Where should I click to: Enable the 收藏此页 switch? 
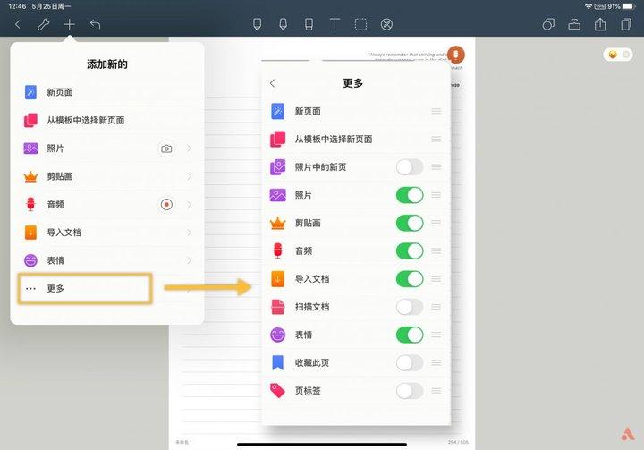(410, 363)
